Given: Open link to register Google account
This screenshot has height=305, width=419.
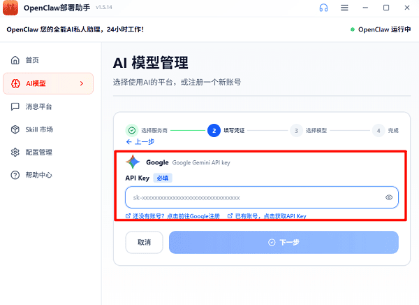Looking at the screenshot, I should pos(173,216).
